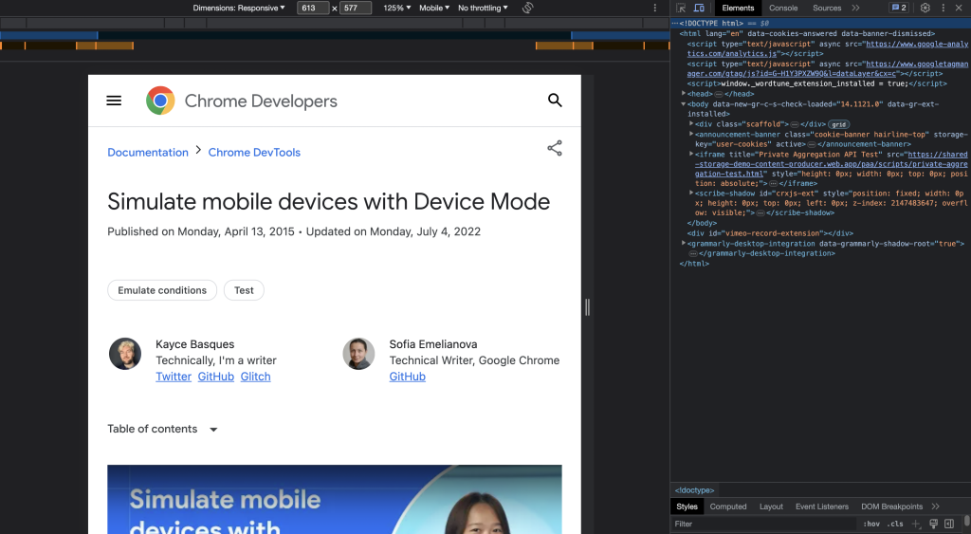971x534 pixels.
Task: Rotate the device viewport orientation
Action: coord(527,8)
